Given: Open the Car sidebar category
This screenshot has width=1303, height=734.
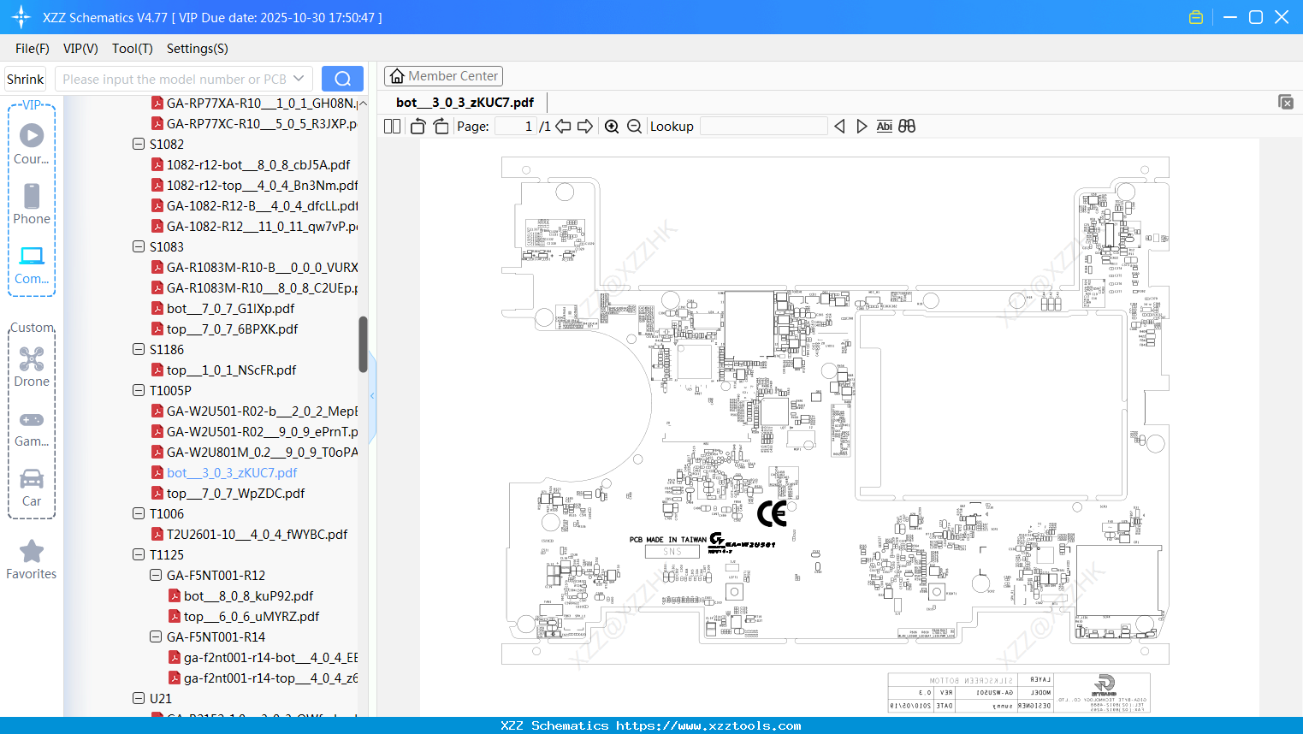Looking at the screenshot, I should 32,488.
